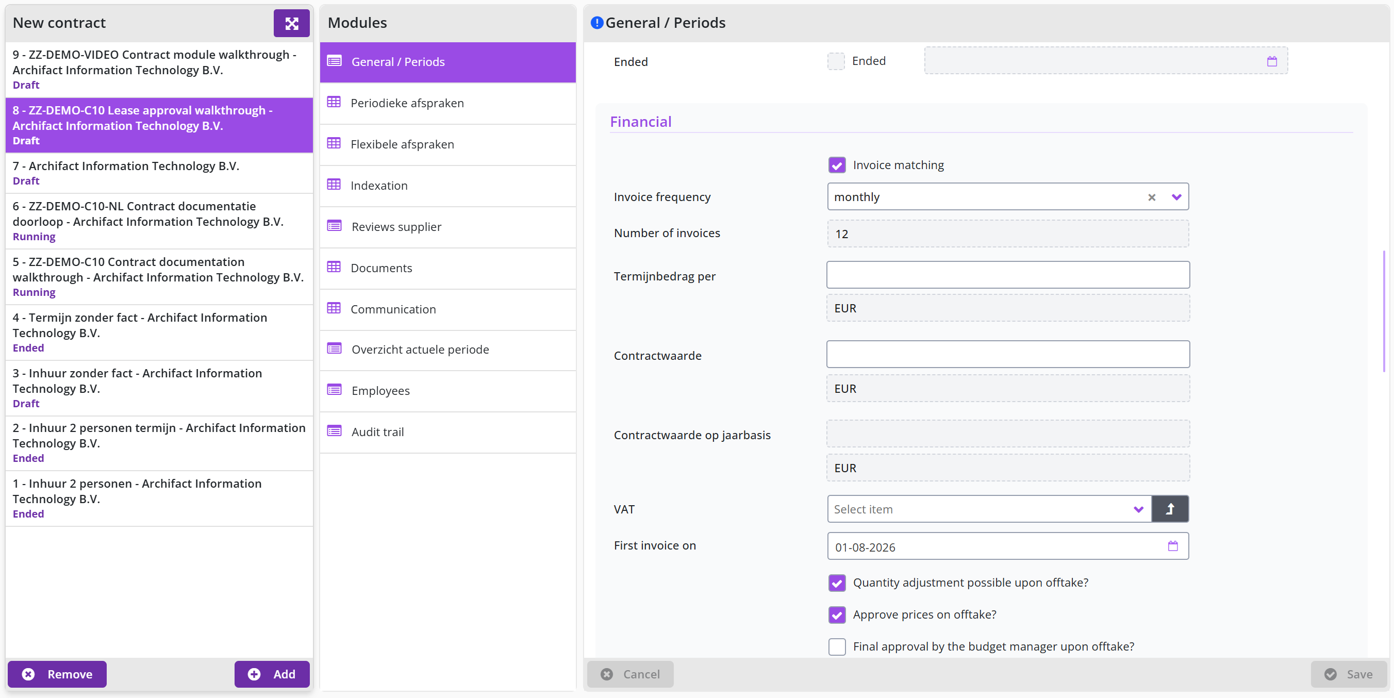Image resolution: width=1394 pixels, height=698 pixels.
Task: Click the General / Periods list icon
Action: click(x=335, y=61)
